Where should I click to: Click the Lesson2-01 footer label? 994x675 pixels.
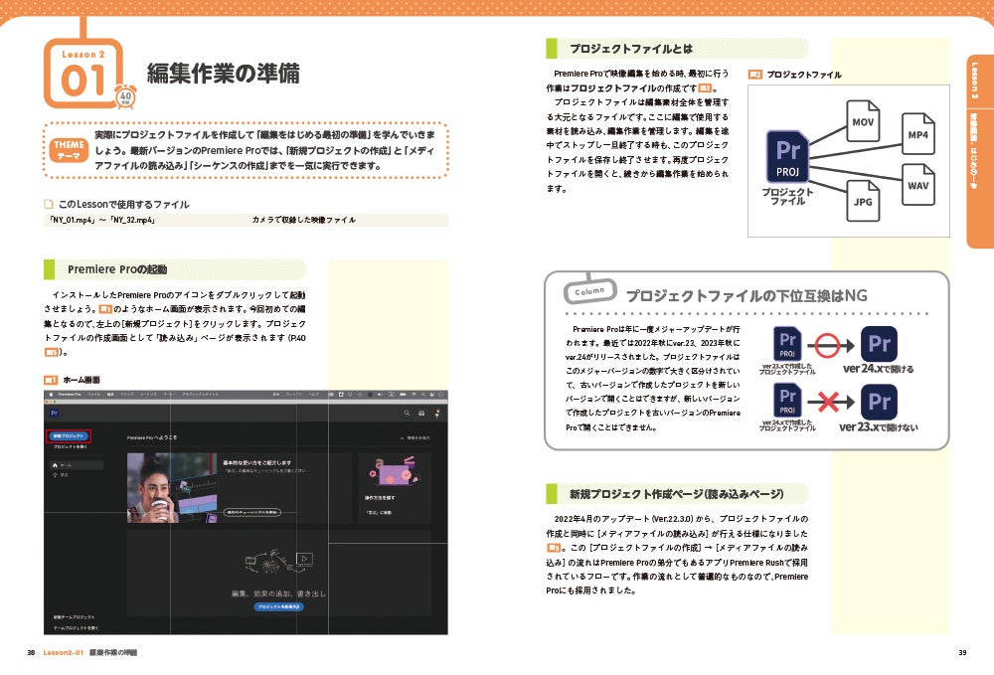[64, 652]
